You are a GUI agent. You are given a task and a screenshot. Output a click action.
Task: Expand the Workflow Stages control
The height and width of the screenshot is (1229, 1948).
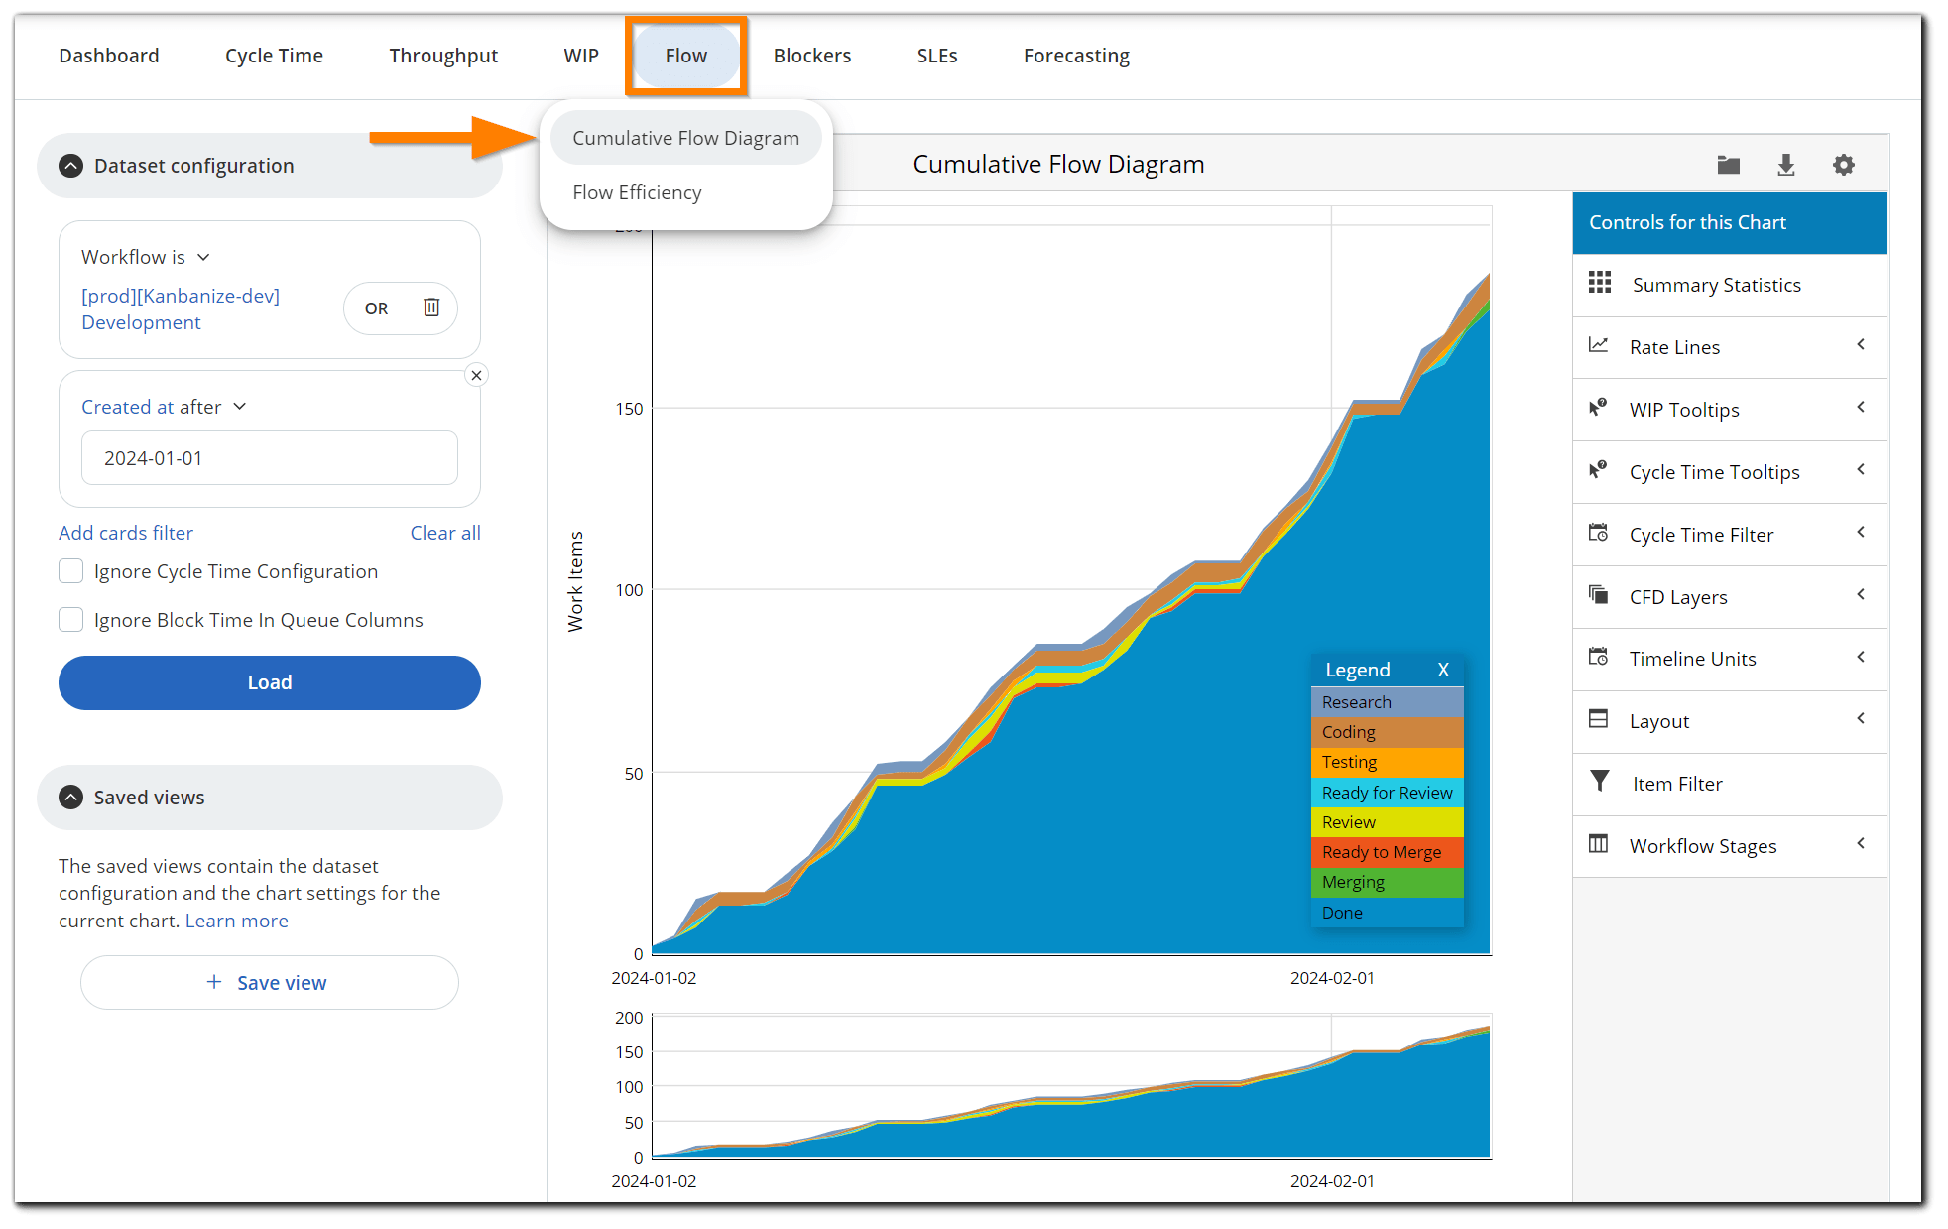click(1861, 845)
